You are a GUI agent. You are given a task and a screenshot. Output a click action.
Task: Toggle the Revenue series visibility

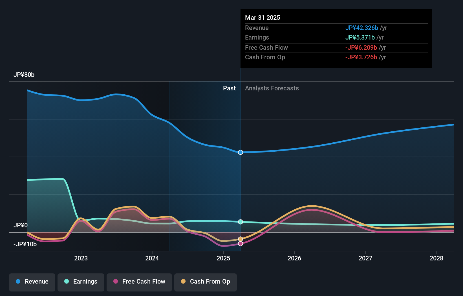[32, 282]
